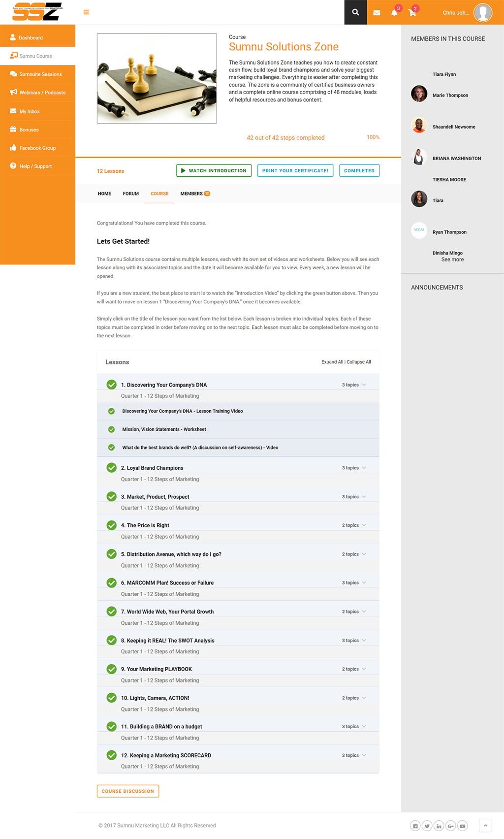Open the MEMBERS tab

pos(195,194)
